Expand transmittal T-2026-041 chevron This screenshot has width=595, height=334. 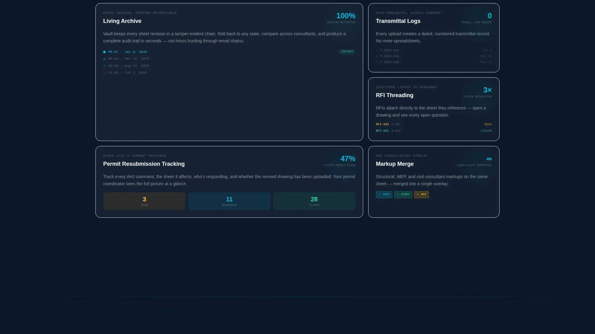377,50
